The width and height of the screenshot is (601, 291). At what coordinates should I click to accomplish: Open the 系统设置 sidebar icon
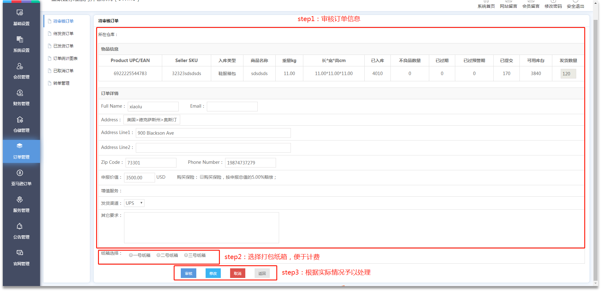point(20,39)
